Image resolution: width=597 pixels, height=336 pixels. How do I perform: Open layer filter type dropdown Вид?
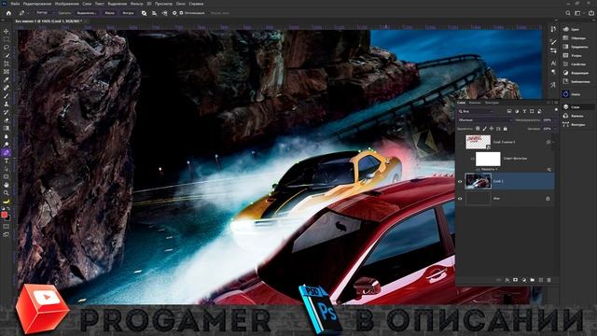point(476,111)
